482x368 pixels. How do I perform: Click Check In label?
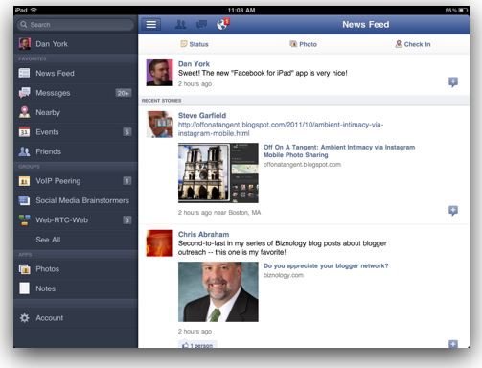tap(417, 44)
